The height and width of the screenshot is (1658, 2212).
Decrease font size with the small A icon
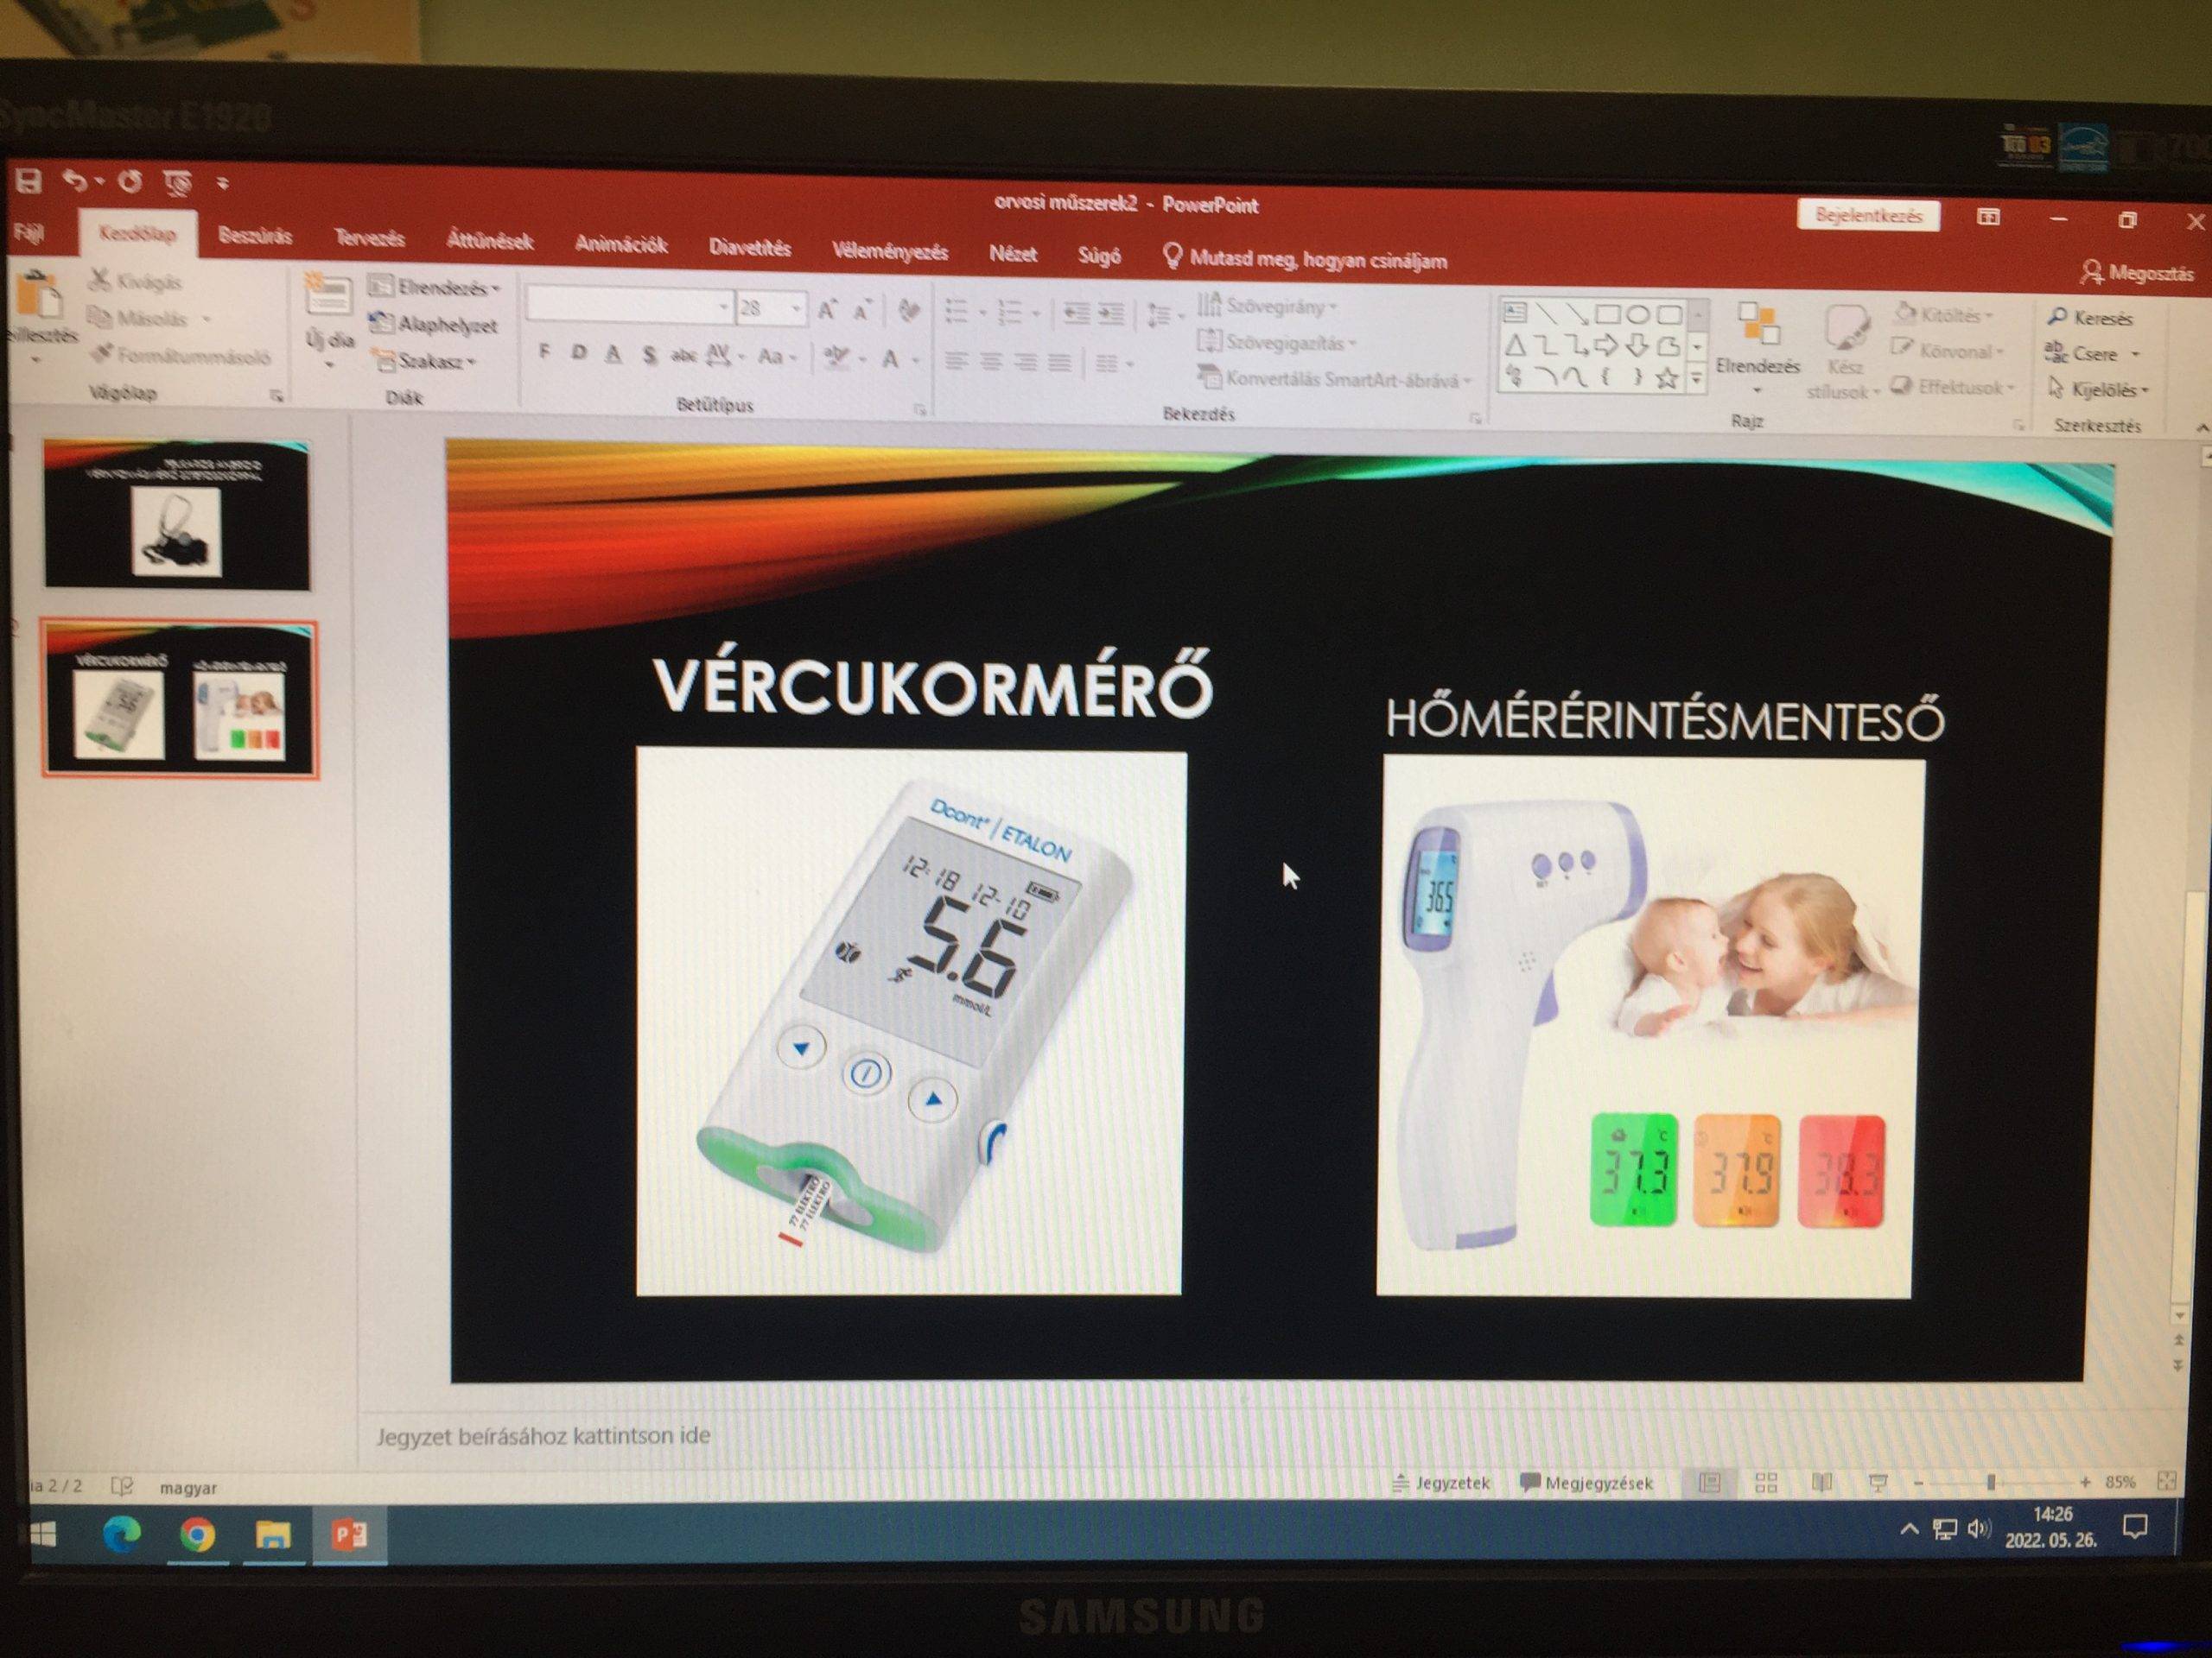coord(863,311)
